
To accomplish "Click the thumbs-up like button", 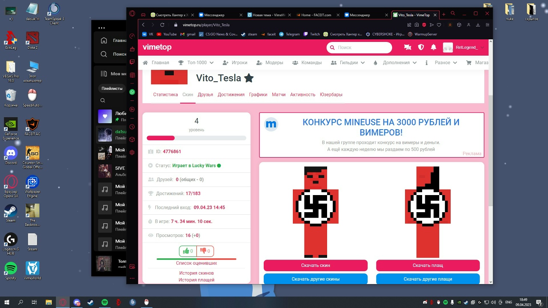I will point(188,251).
